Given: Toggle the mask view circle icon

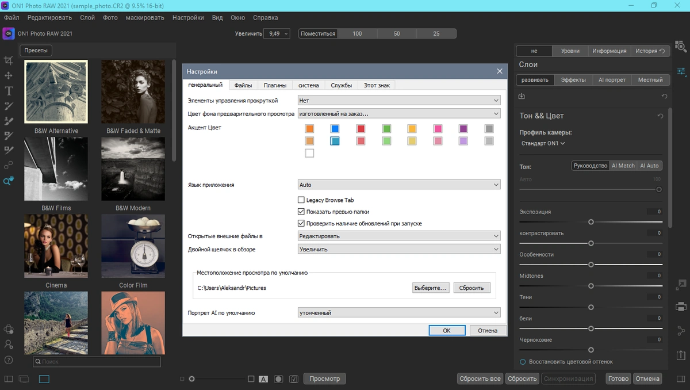Looking at the screenshot, I should [278, 379].
